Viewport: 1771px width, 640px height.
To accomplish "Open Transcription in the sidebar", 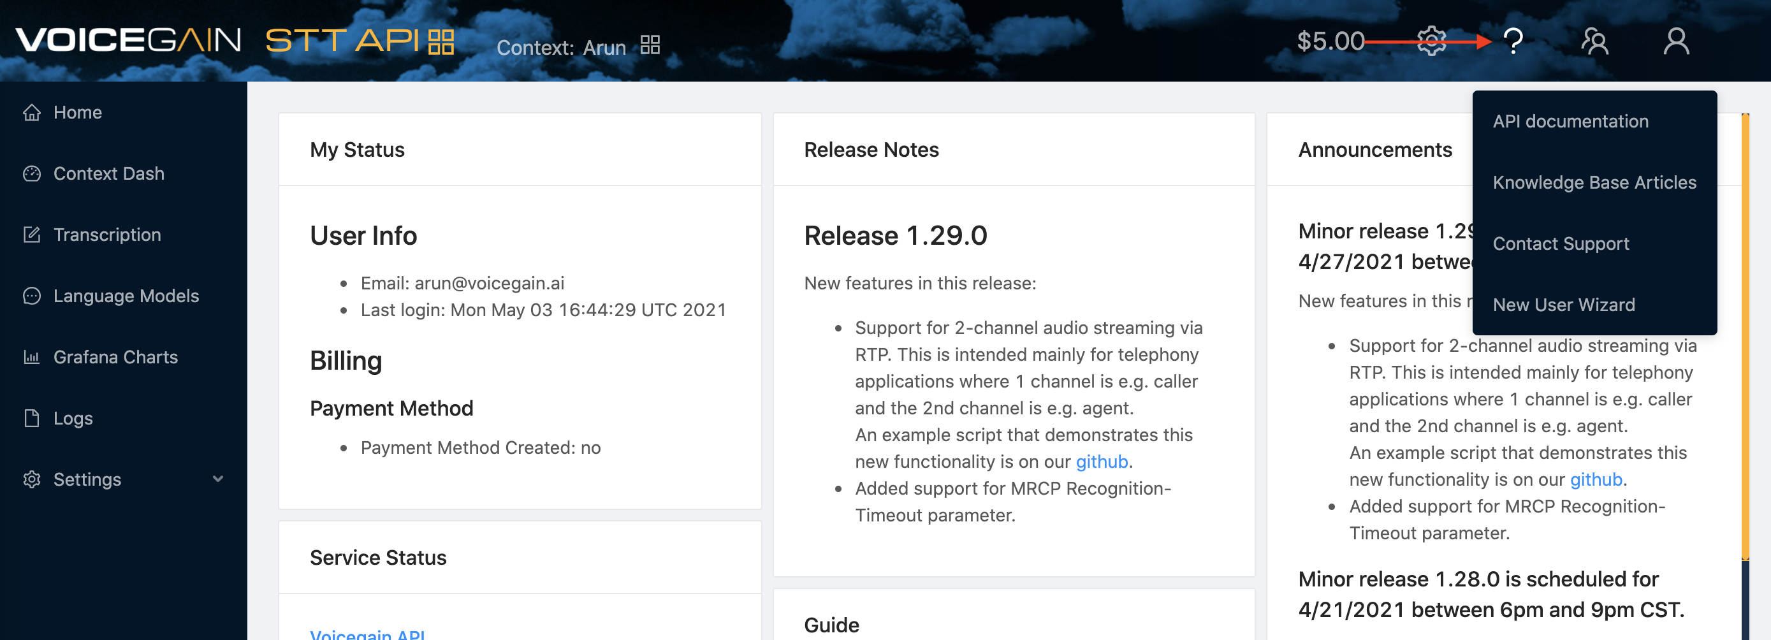I will pos(106,235).
